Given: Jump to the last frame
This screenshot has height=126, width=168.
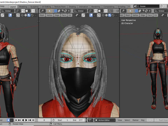Looking at the screenshot, I should pos(33,120).
